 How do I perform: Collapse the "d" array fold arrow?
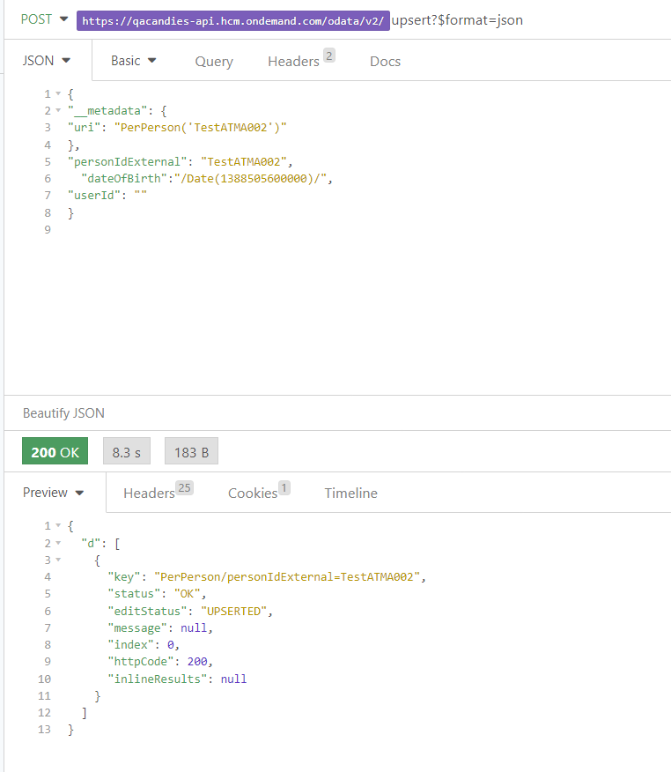(x=58, y=543)
